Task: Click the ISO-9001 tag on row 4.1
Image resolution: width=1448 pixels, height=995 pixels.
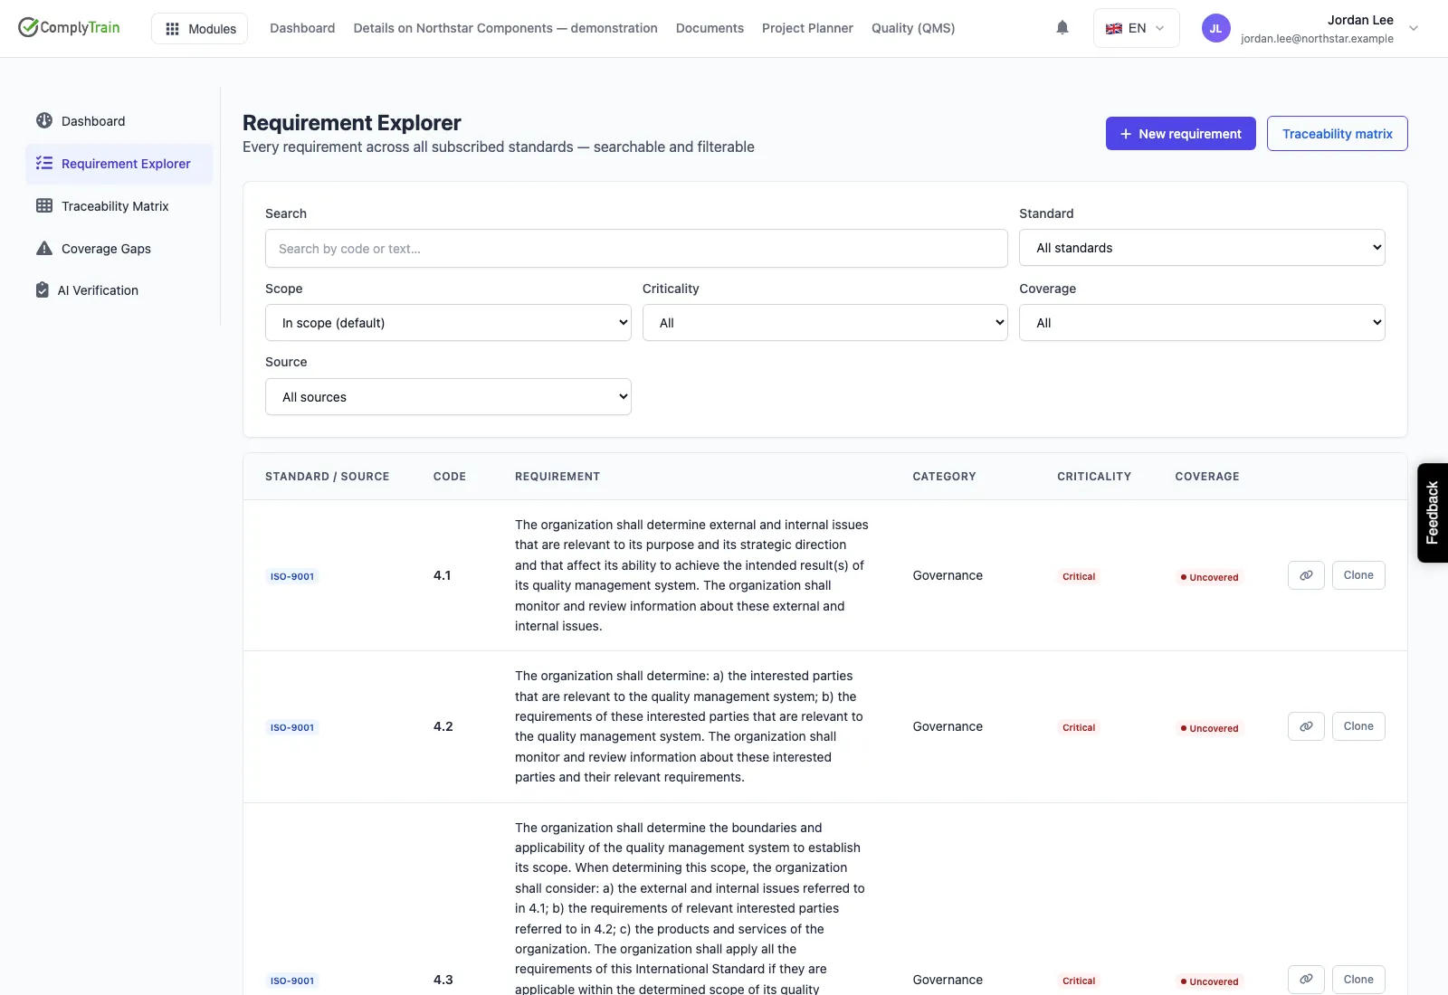Action: tap(292, 576)
